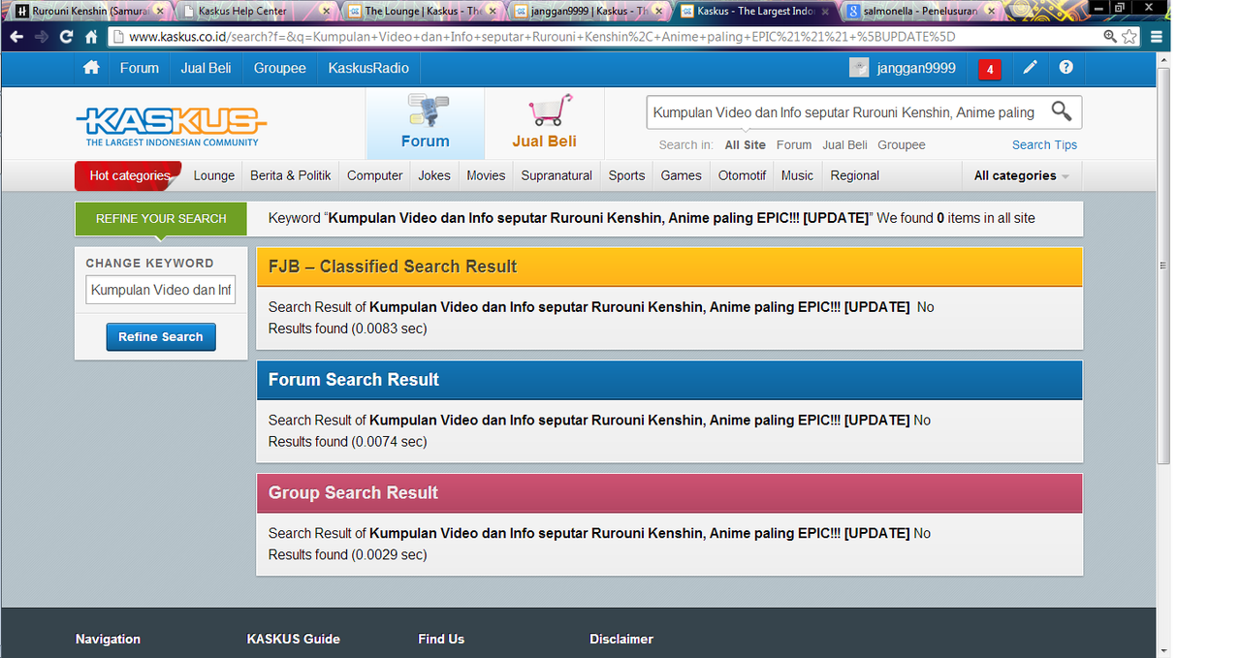1241x658 pixels.
Task: Open the Search Tips link
Action: (1045, 144)
